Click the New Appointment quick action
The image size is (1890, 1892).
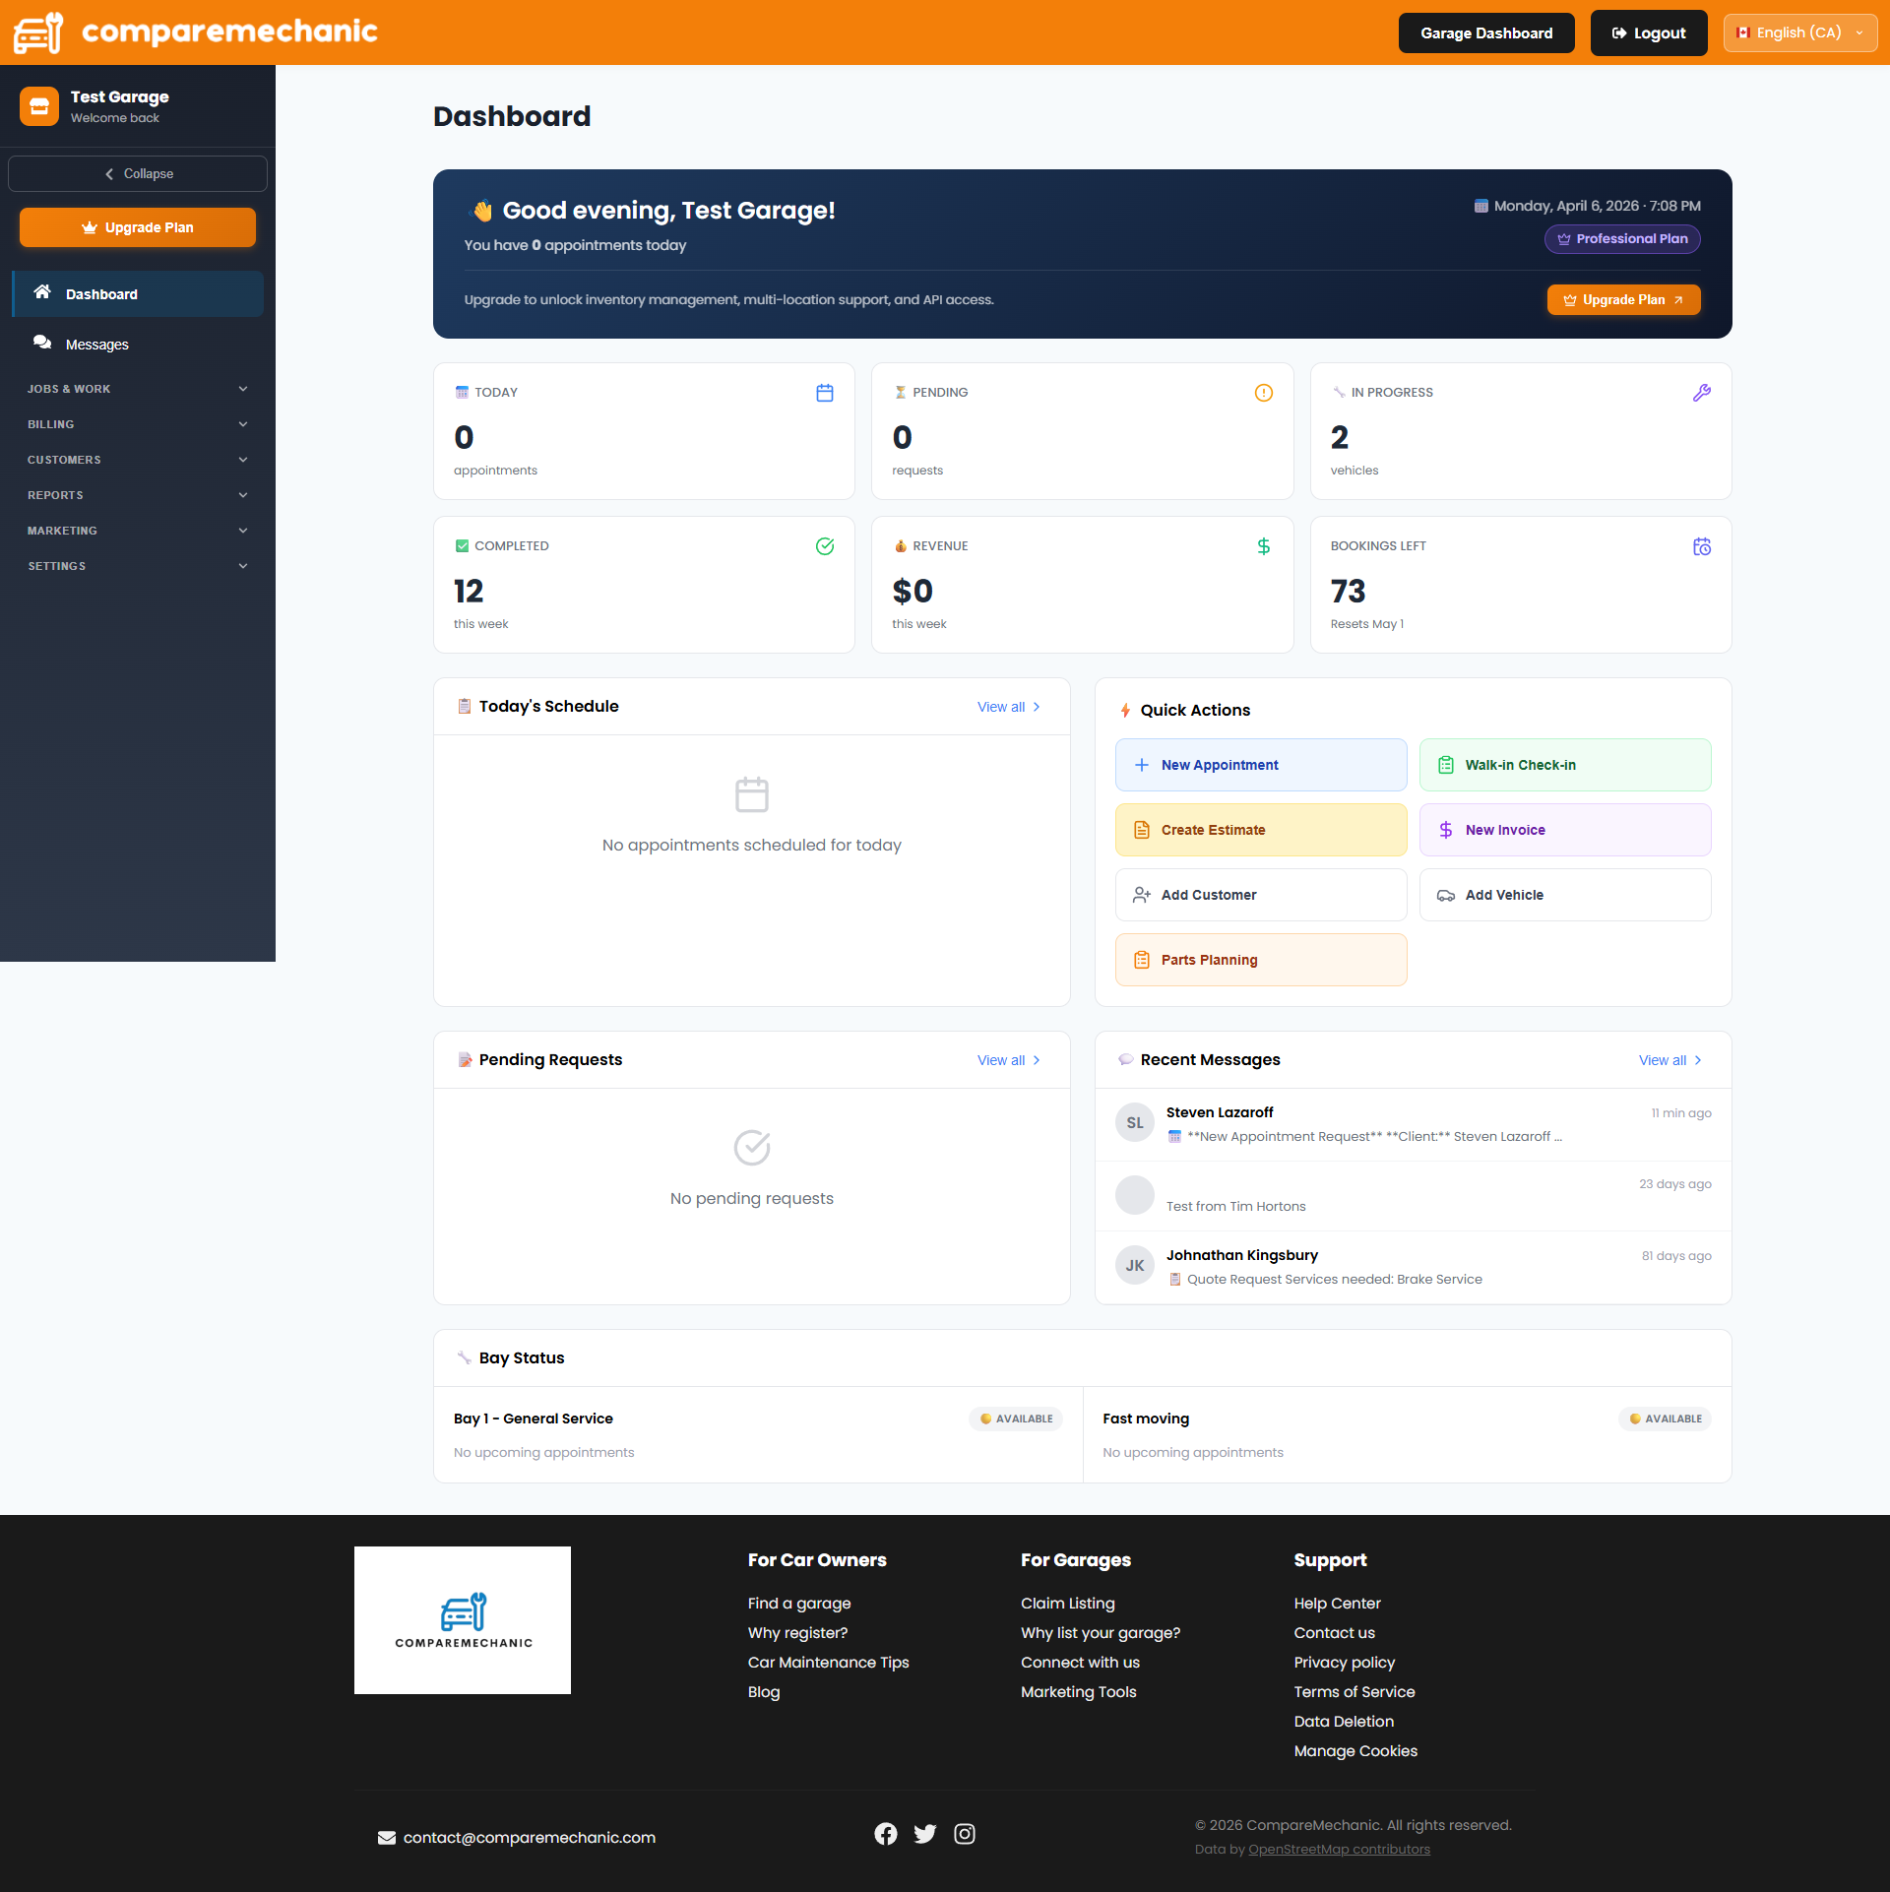(x=1260, y=765)
